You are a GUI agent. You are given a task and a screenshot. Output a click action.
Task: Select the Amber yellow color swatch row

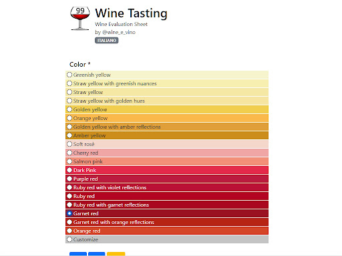[167, 135]
